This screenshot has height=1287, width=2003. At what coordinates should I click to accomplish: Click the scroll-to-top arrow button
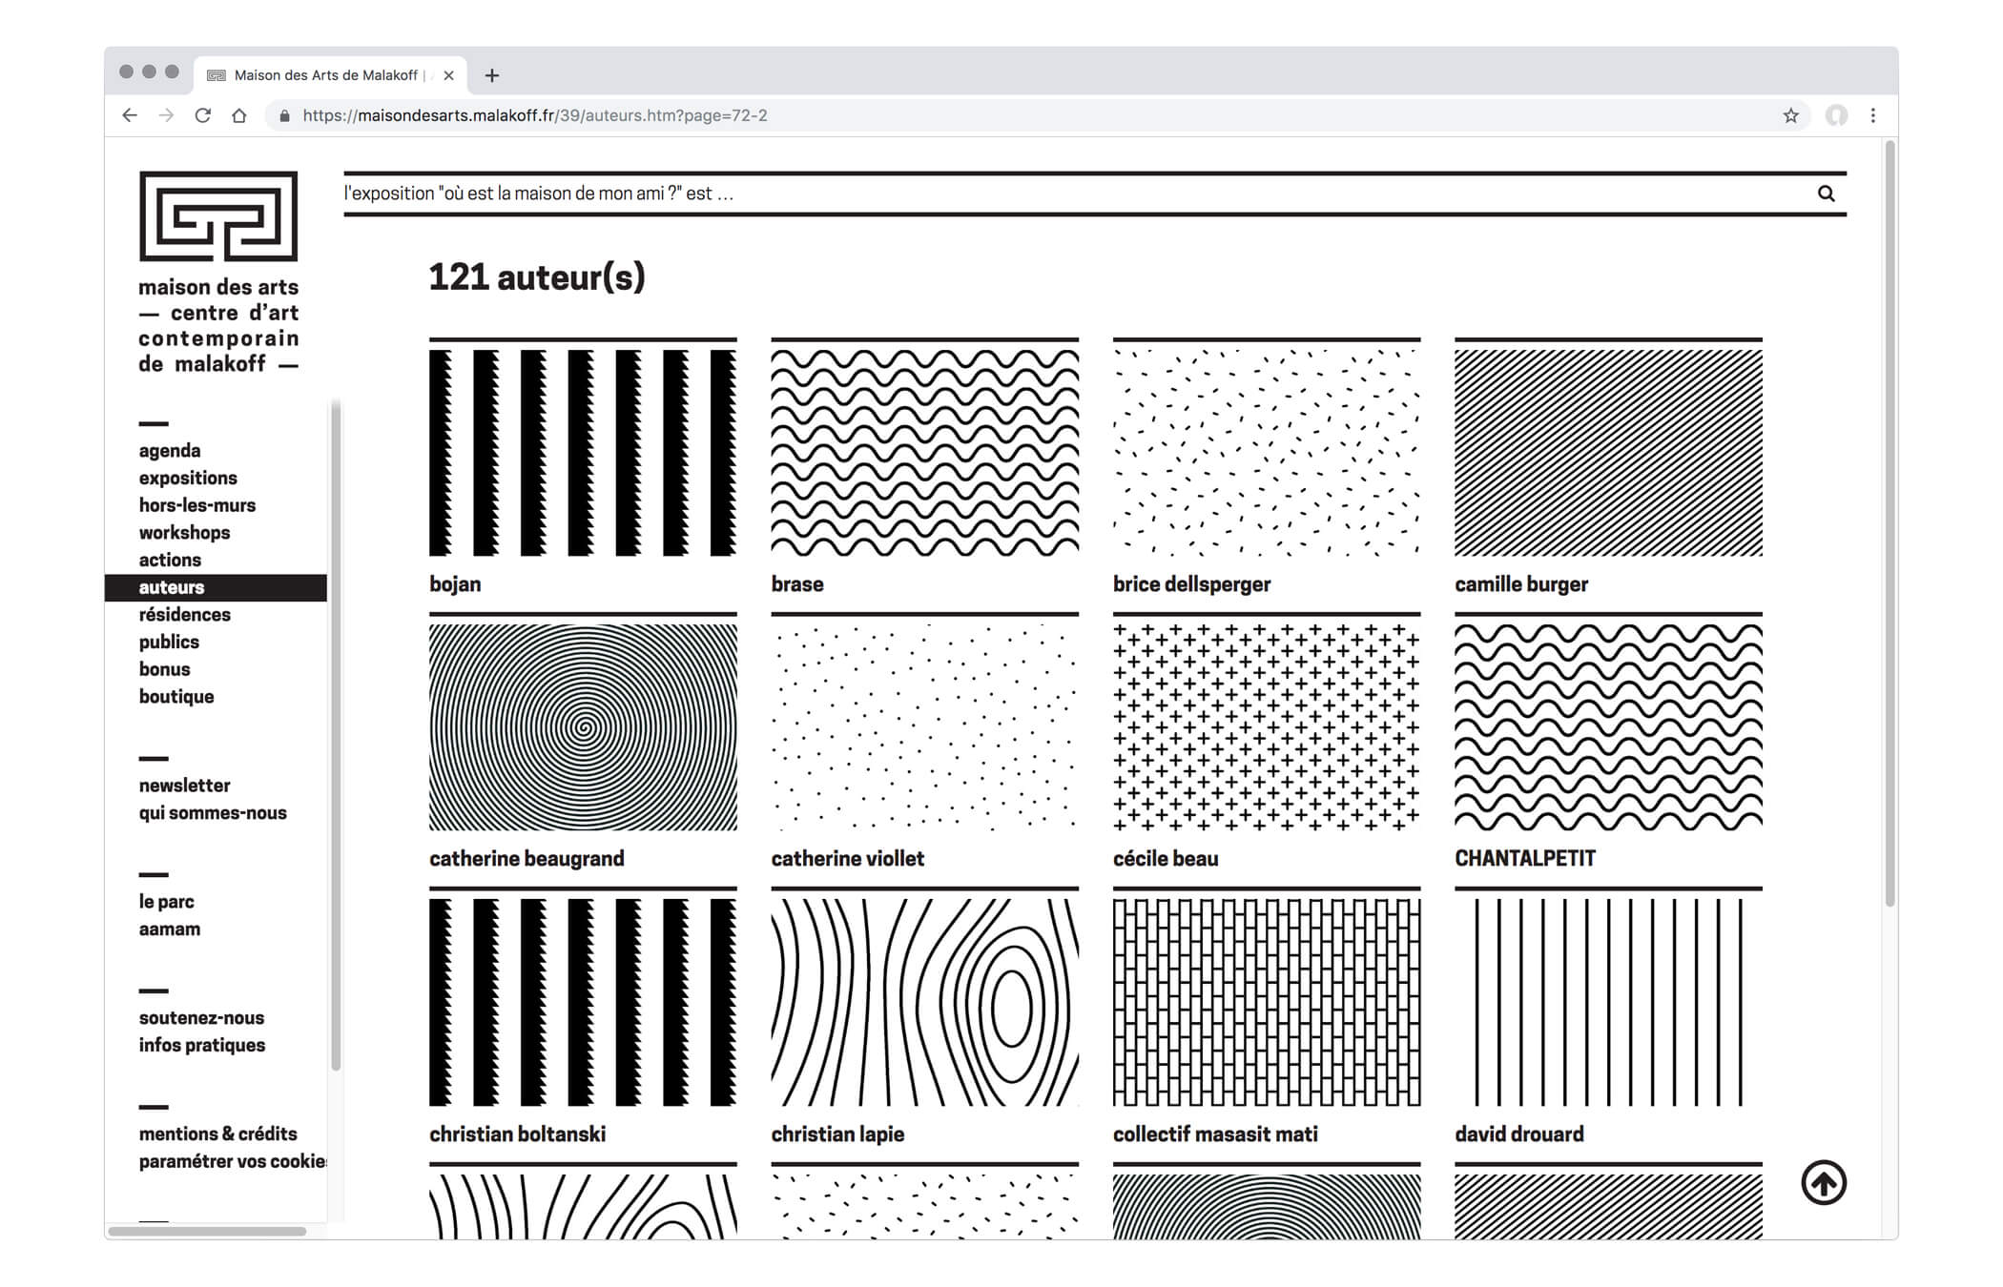[1823, 1182]
